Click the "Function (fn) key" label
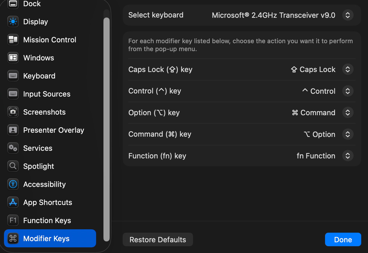The height and width of the screenshot is (253, 368). [x=157, y=156]
